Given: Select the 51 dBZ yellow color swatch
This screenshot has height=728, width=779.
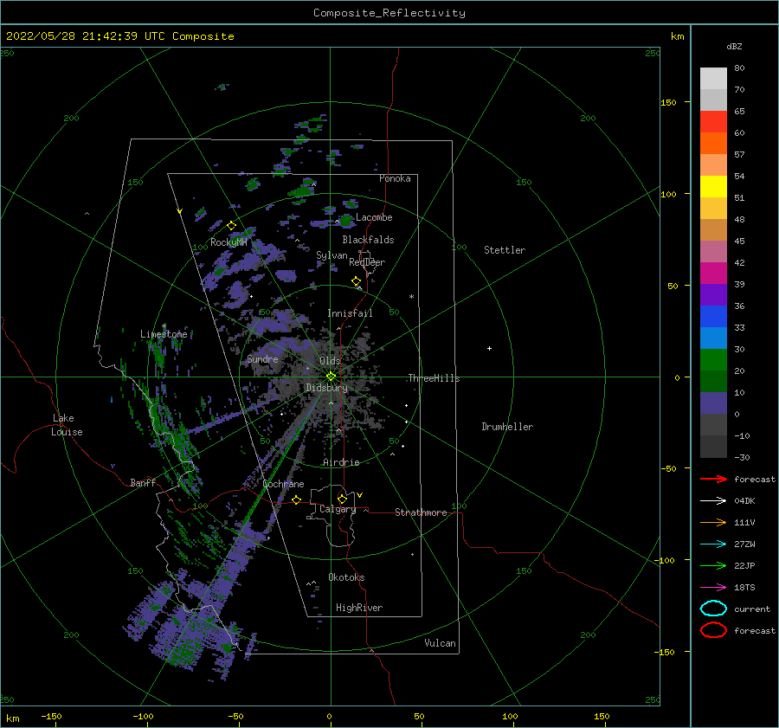Looking at the screenshot, I should [x=713, y=187].
